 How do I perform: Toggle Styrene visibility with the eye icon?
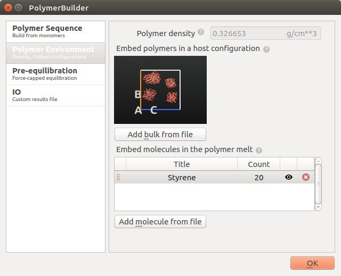[x=289, y=177]
